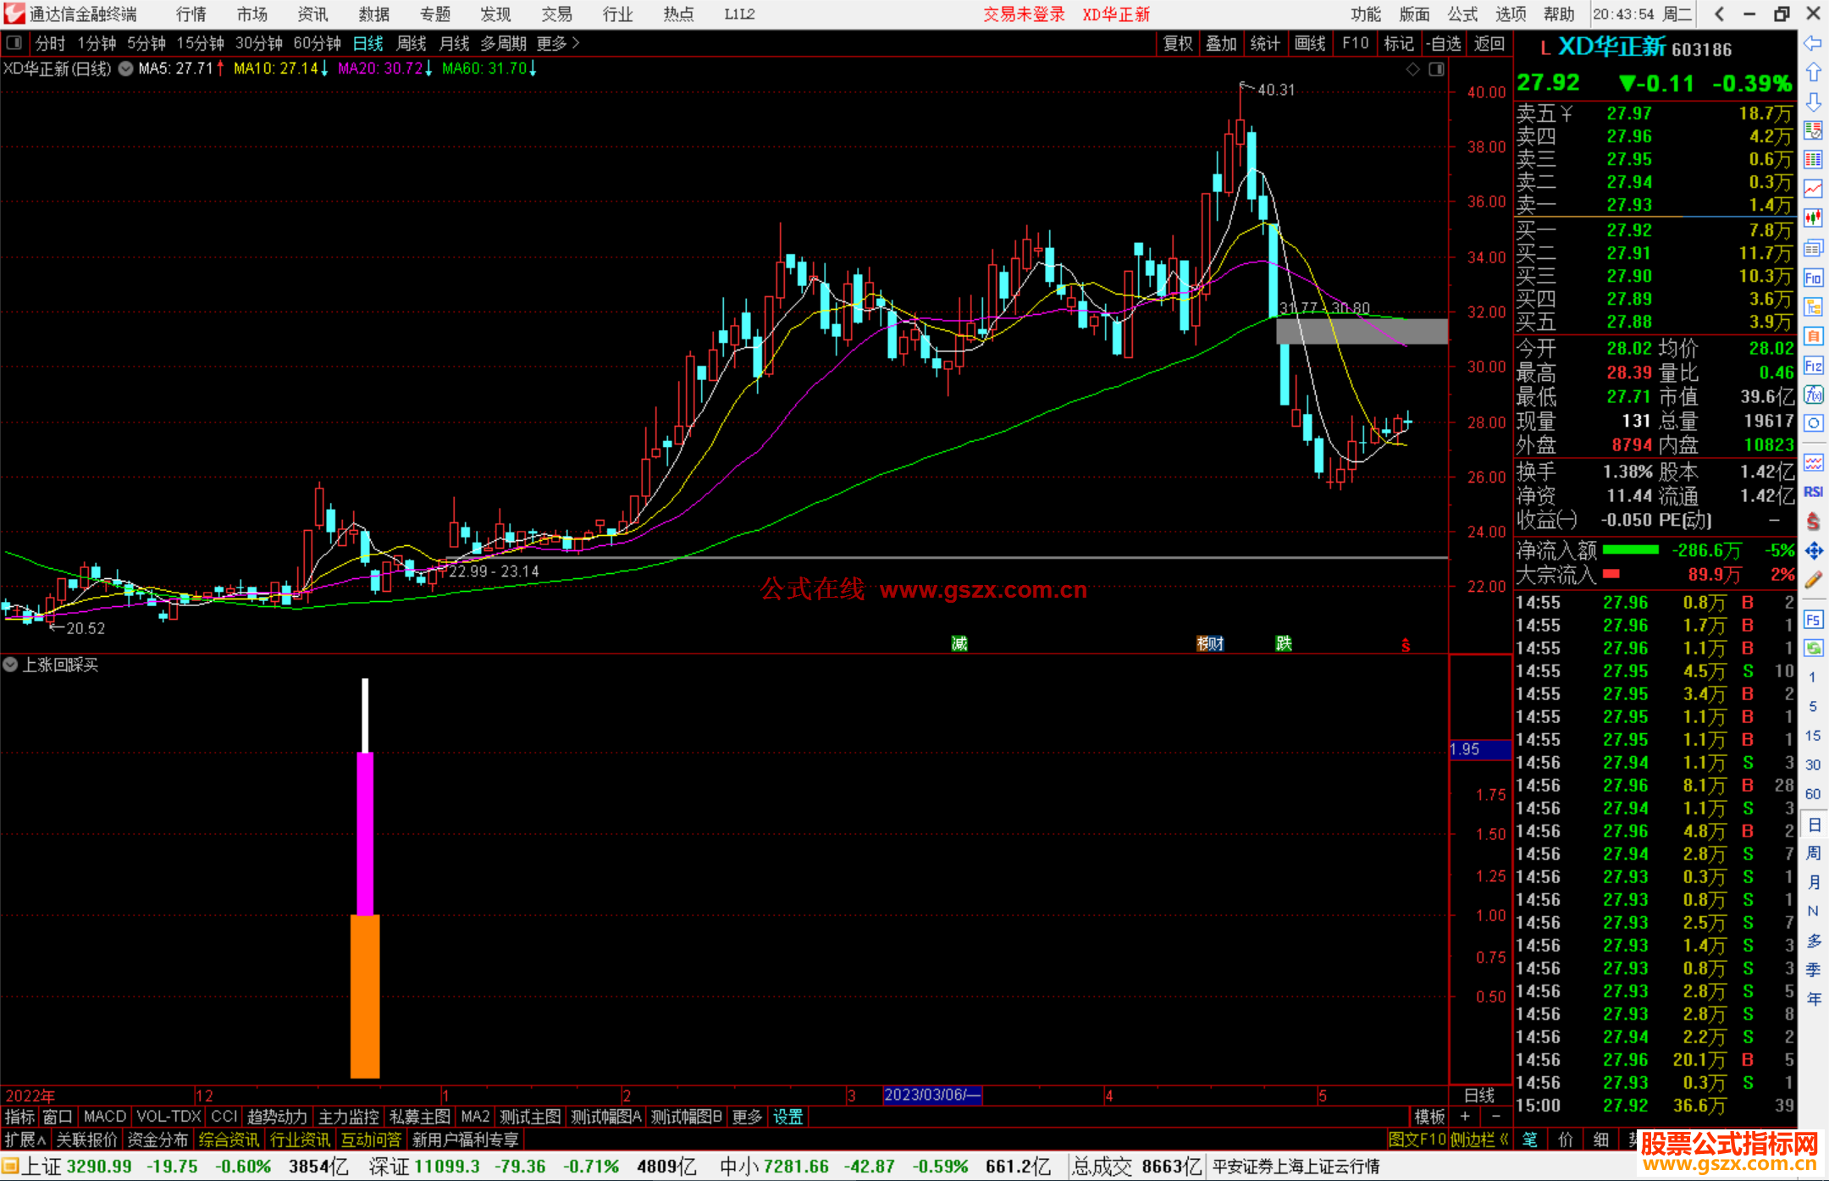
Task: Toggle the 上涨回踩买 indicator panel button
Action: pos(10,665)
